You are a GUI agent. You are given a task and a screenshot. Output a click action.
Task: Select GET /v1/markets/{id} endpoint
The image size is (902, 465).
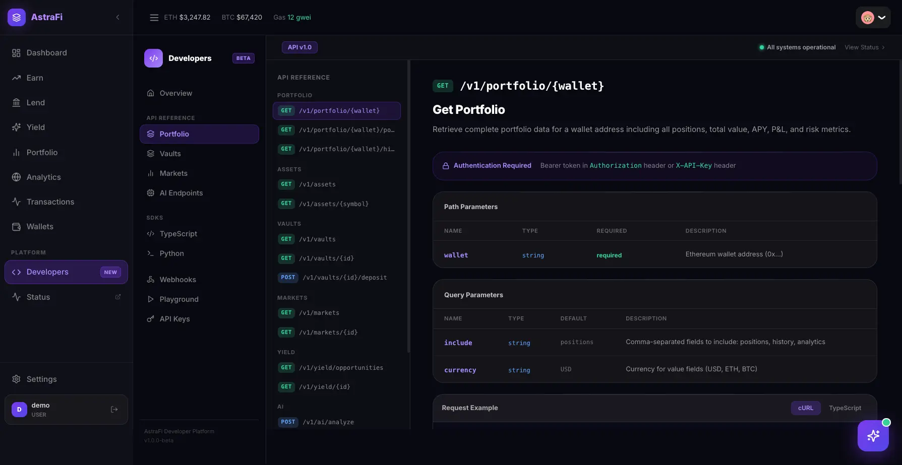pos(337,333)
